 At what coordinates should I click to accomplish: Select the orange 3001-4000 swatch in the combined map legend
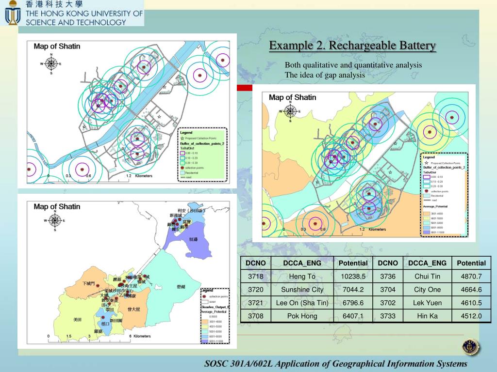427,214
